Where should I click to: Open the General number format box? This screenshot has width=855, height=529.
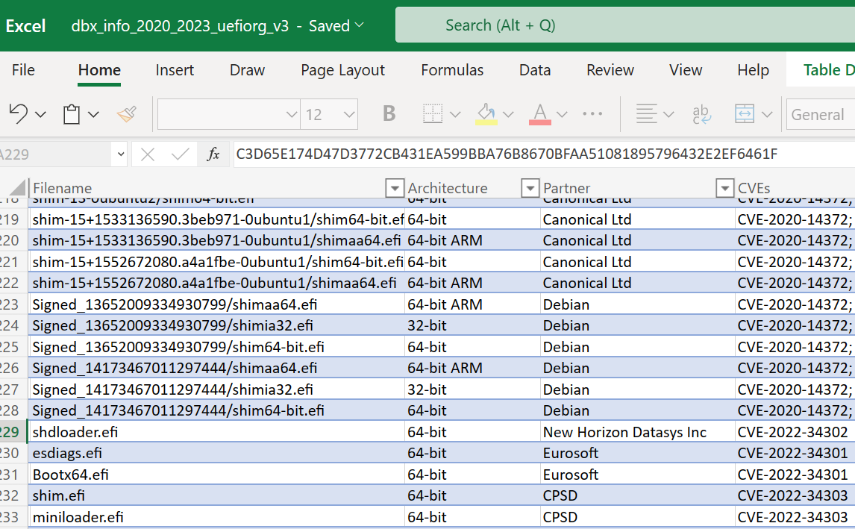(821, 114)
